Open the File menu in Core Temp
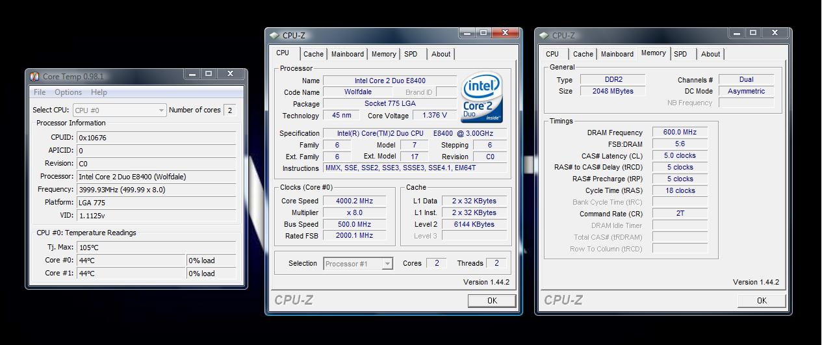822x345 pixels. tap(40, 92)
